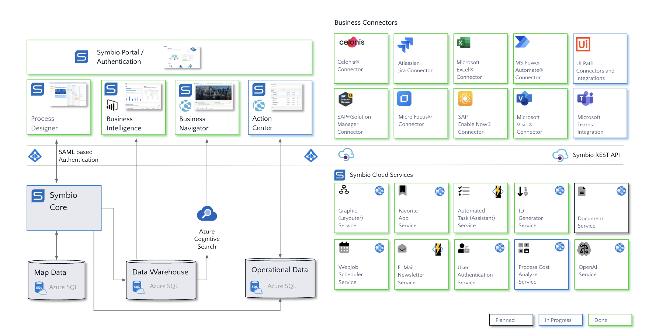Viewport: 649px width, 330px height.
Task: Click the Graphic Layouter Service hierarchy icon
Action: (344, 190)
